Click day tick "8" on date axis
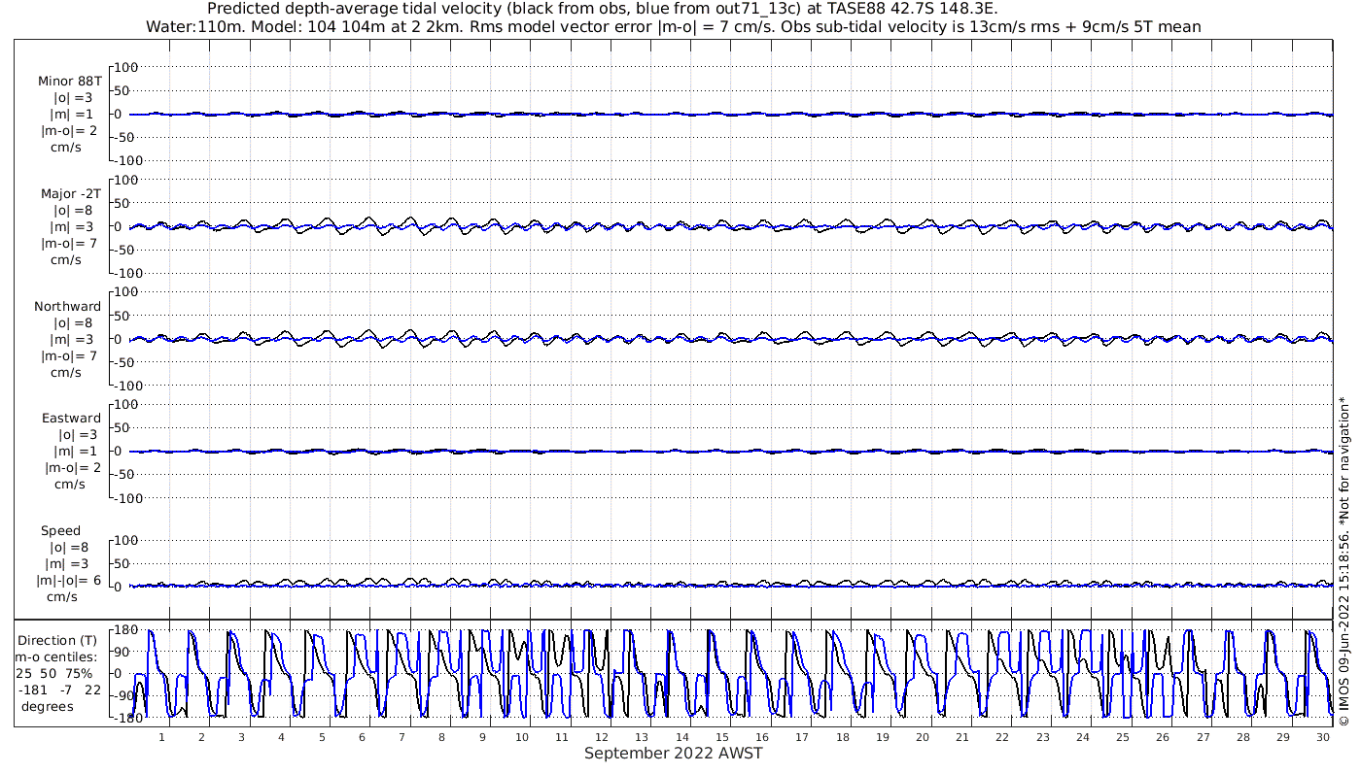The width and height of the screenshot is (1361, 774). point(441,738)
